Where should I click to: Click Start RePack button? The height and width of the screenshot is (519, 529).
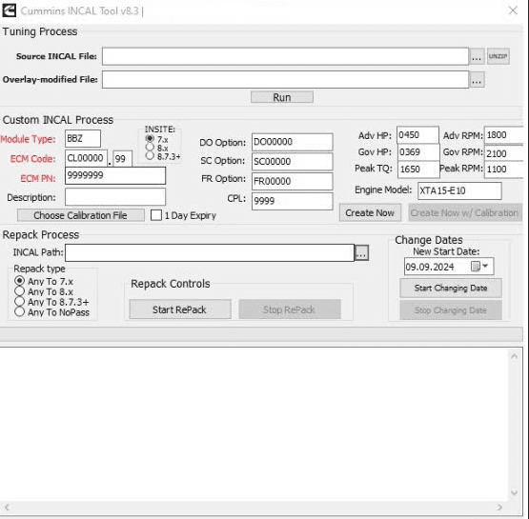click(180, 309)
